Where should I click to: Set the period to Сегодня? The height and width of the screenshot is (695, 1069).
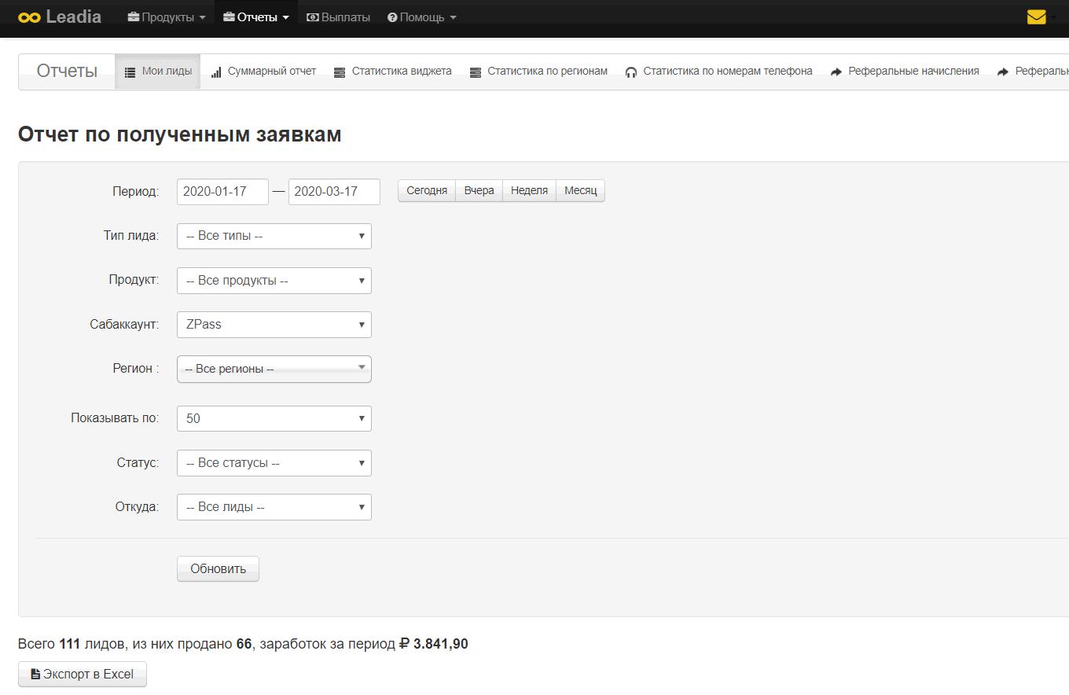[427, 191]
